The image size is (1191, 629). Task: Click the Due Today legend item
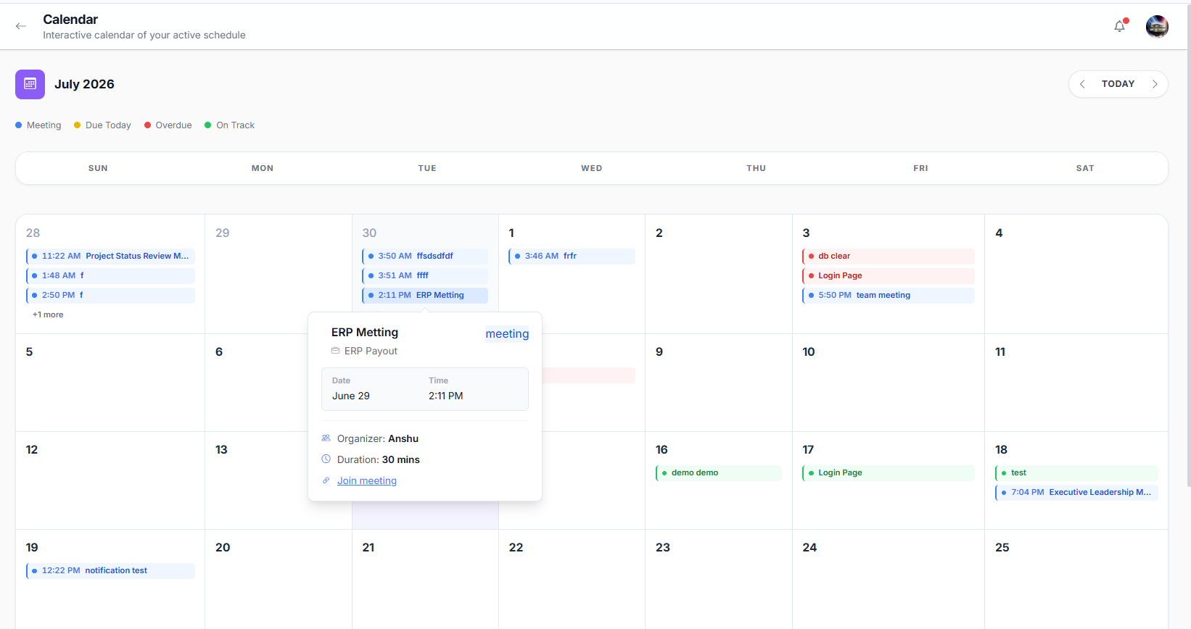[102, 125]
